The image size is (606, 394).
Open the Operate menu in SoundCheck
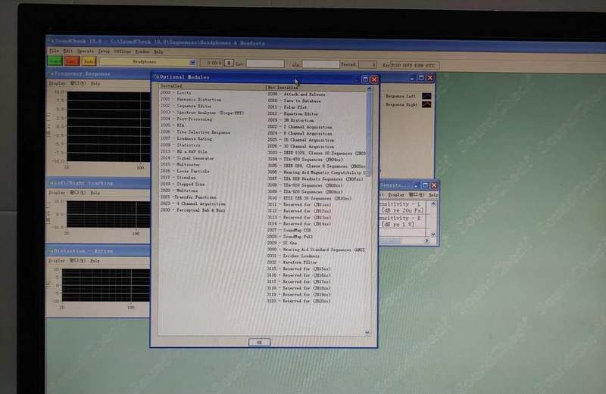click(x=86, y=51)
